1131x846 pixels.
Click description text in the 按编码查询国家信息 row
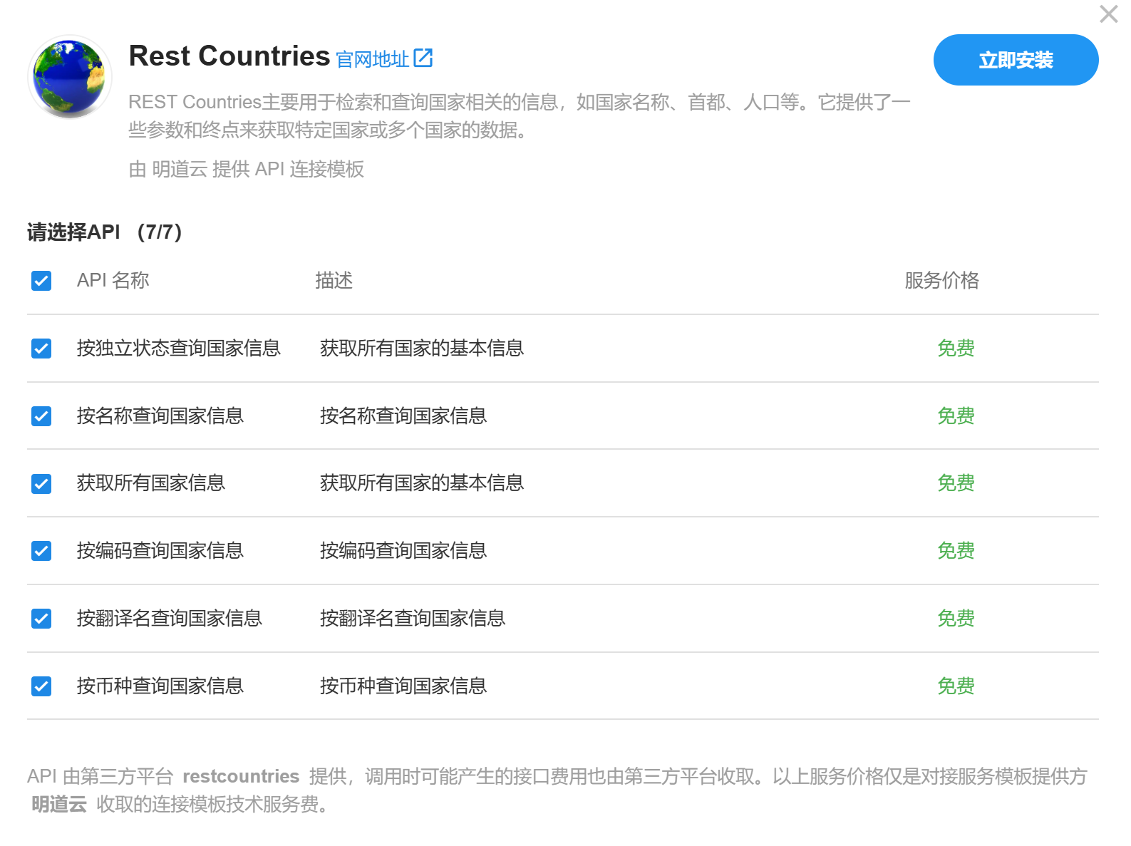pos(403,551)
